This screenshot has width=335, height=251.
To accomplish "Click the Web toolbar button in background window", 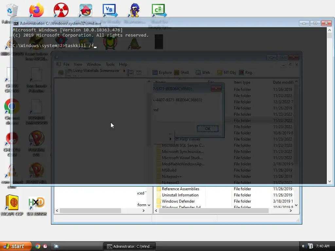I will coord(203,73).
